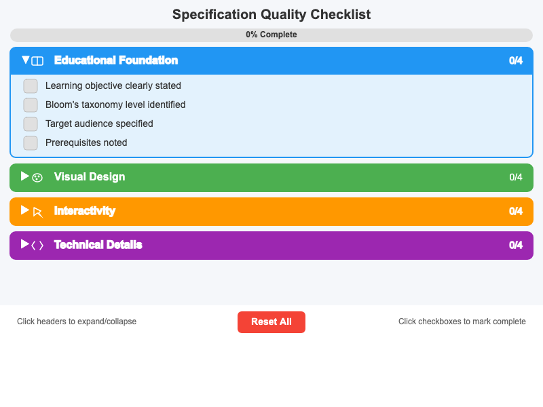
Task: Click the 'Prerequisites noted' label text
Action: click(86, 142)
